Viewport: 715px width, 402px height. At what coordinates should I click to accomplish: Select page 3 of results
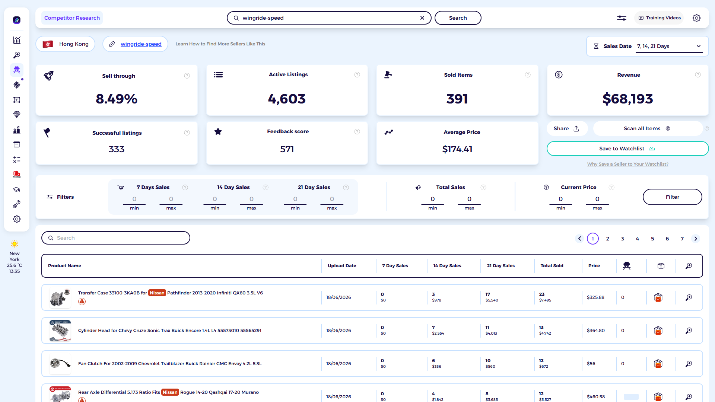coord(623,239)
